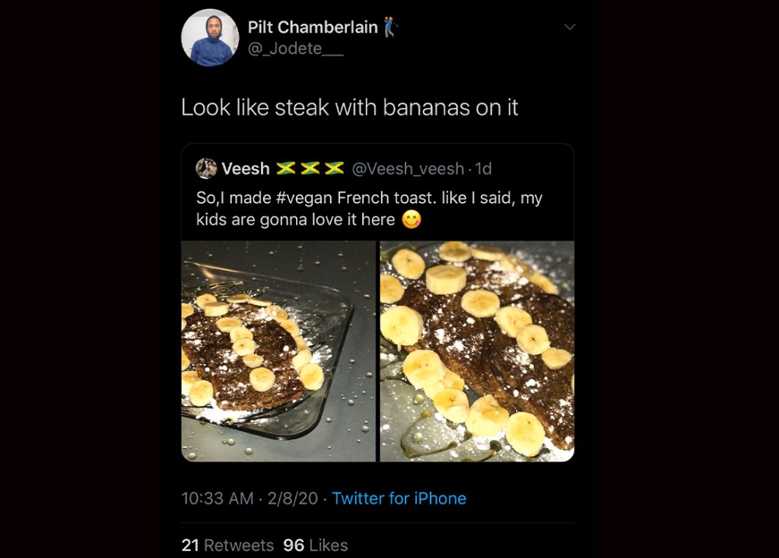Image resolution: width=779 pixels, height=558 pixels.
Task: Open the left French toast photo
Action: (x=278, y=351)
